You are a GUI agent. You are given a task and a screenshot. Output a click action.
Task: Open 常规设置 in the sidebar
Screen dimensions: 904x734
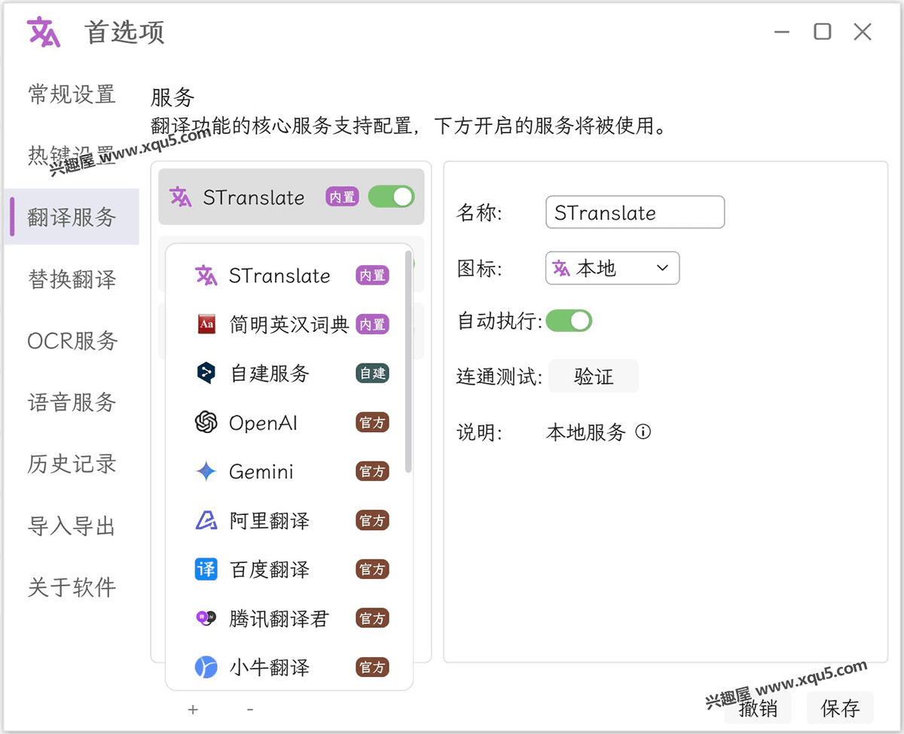(x=72, y=94)
